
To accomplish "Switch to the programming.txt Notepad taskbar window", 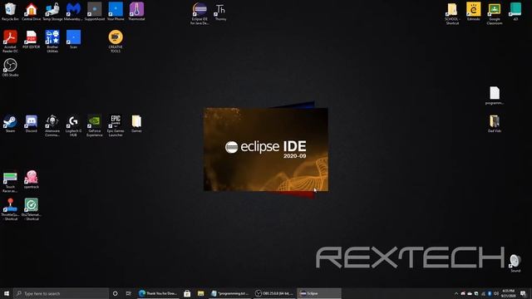I will pyautogui.click(x=230, y=293).
